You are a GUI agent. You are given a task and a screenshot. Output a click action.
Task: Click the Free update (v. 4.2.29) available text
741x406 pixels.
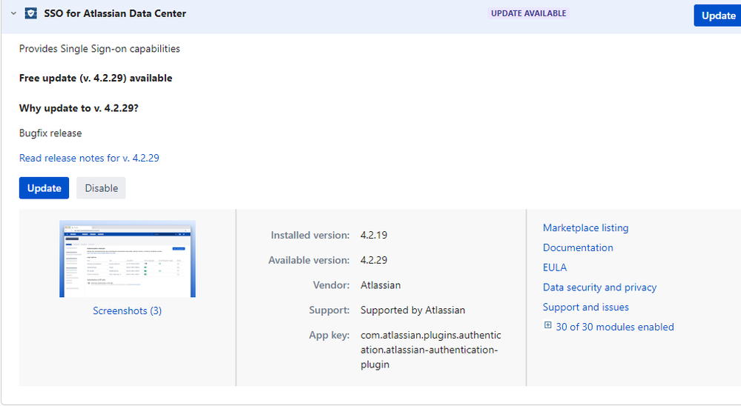click(96, 78)
